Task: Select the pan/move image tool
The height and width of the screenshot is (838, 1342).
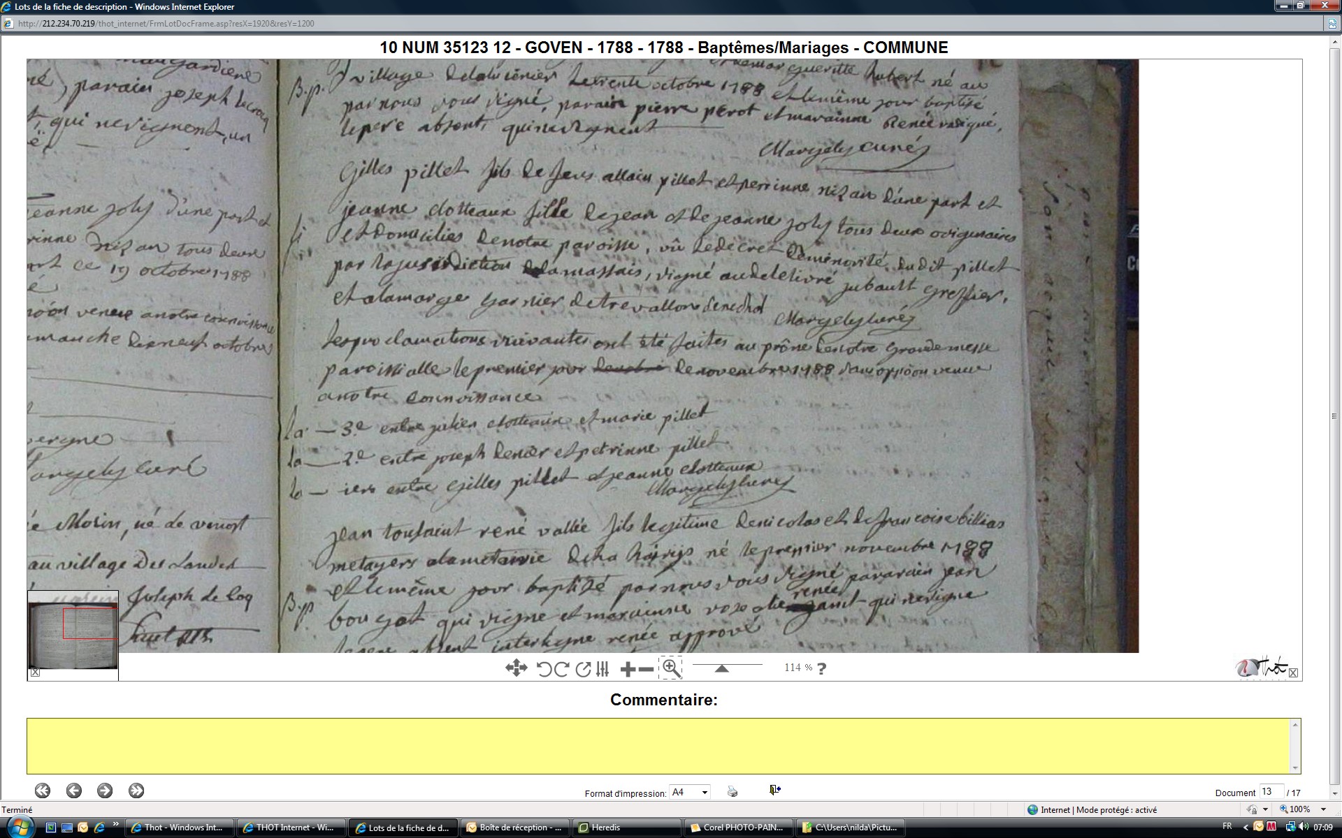Action: (x=516, y=668)
